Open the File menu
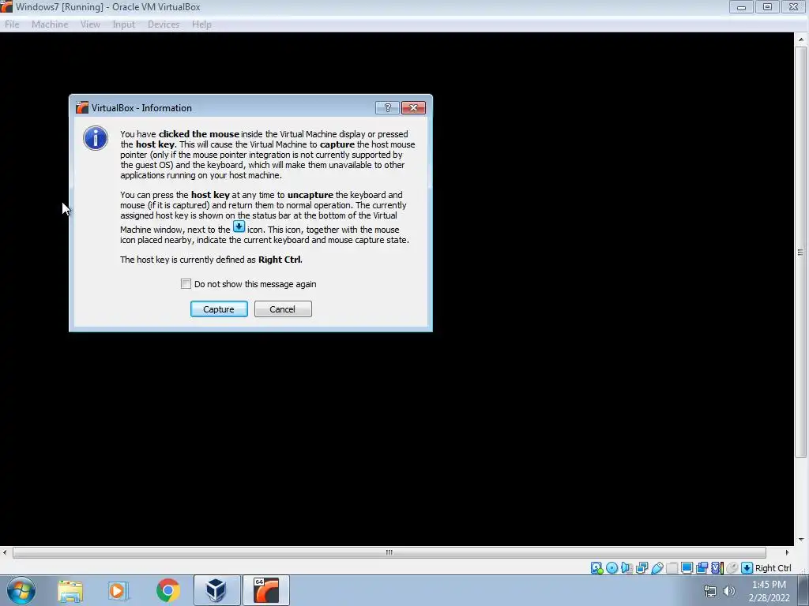The image size is (809, 606). (12, 24)
